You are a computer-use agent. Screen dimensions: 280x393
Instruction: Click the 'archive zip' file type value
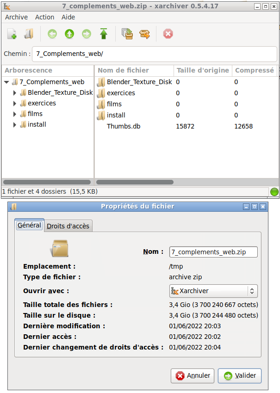[x=186, y=277]
